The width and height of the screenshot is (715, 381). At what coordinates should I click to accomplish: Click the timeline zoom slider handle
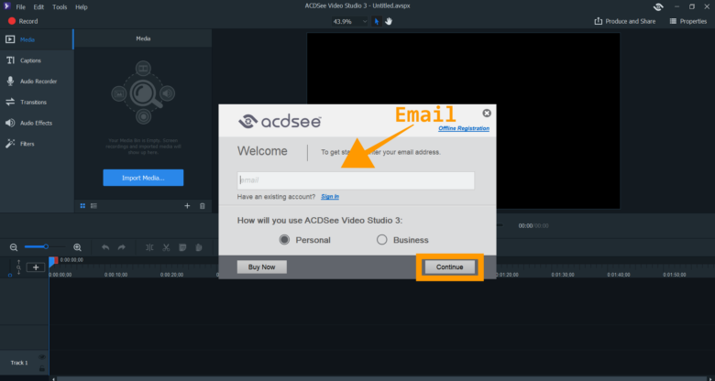tap(46, 246)
